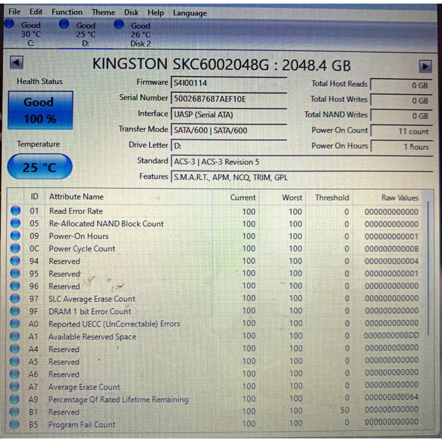Click the Current column header
This screenshot has height=442, width=442.
click(243, 197)
